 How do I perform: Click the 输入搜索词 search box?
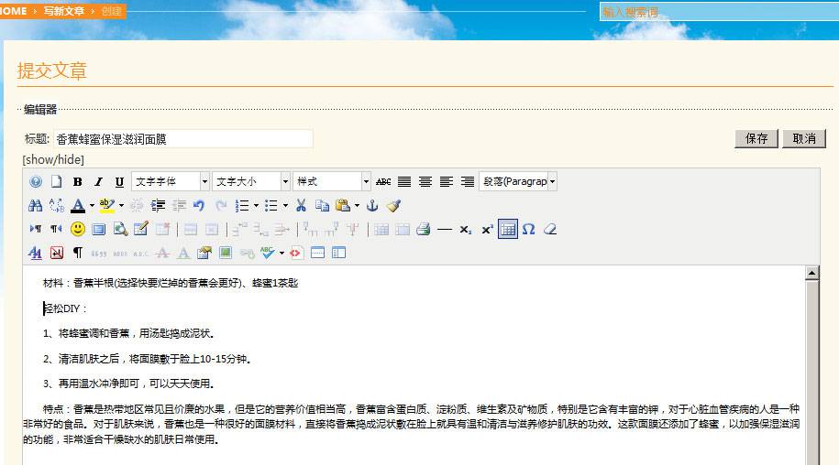point(720,12)
